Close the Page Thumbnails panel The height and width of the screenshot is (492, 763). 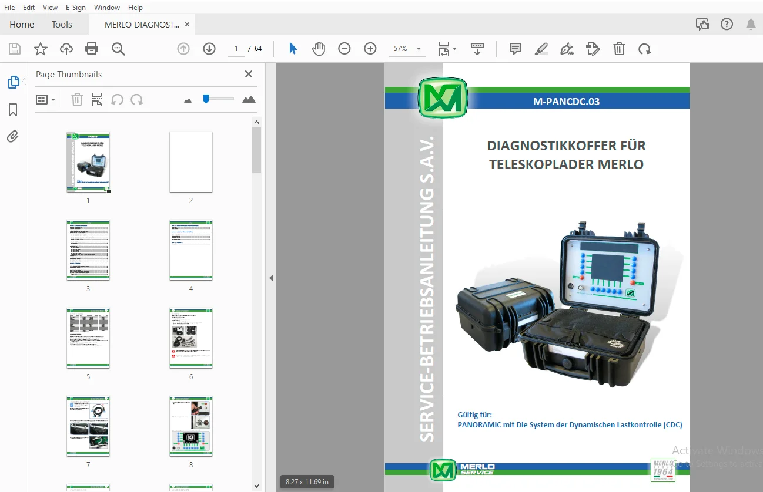pyautogui.click(x=249, y=74)
